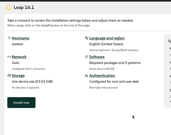
Task: Open the Authentication settings link
Action: pos(102,76)
